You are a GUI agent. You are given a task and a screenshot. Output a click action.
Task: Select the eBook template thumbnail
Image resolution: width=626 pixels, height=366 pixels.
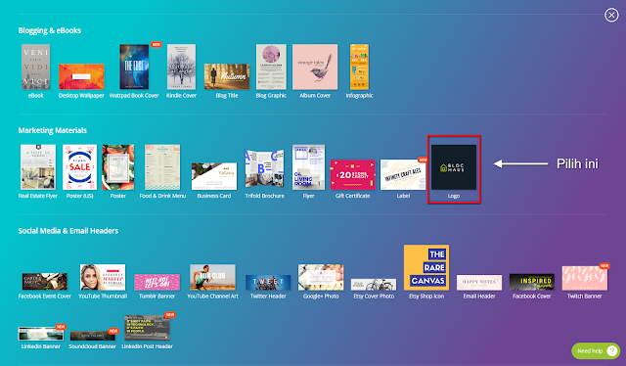[36, 67]
